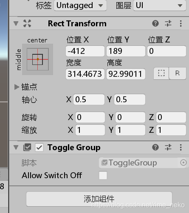Click 位置 Z field showing 0
This screenshot has width=189, height=213.
pos(166,51)
